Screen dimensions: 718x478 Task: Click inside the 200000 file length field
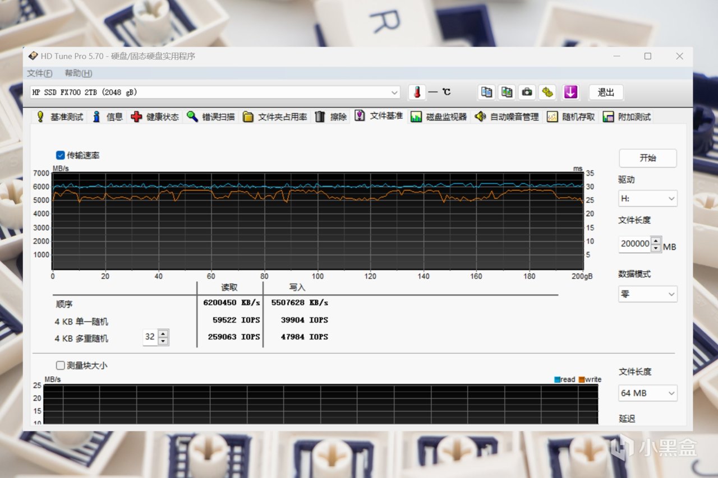635,244
